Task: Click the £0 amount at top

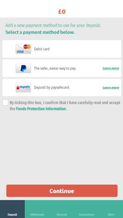Action: tap(62, 12)
